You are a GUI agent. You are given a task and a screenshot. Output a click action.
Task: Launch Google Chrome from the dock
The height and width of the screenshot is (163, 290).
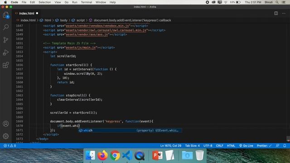pyautogui.click(x=115, y=155)
